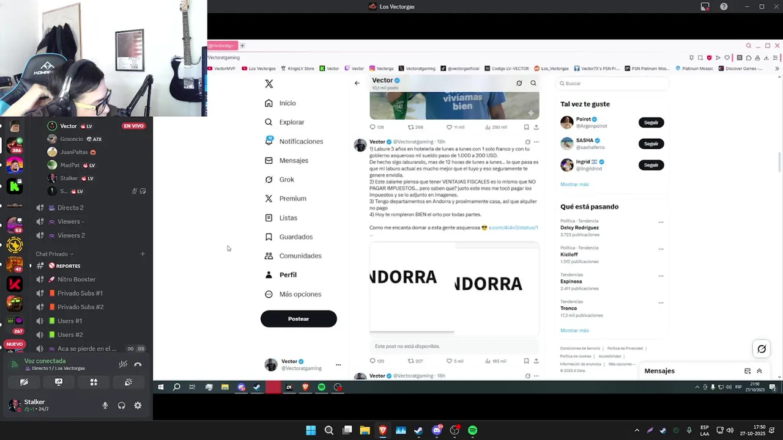Toggle noise suppression in Discord voice panel
The height and width of the screenshot is (440, 783).
(x=123, y=364)
